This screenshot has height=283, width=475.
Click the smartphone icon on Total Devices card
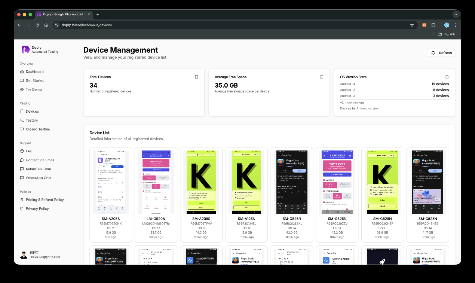click(x=196, y=77)
